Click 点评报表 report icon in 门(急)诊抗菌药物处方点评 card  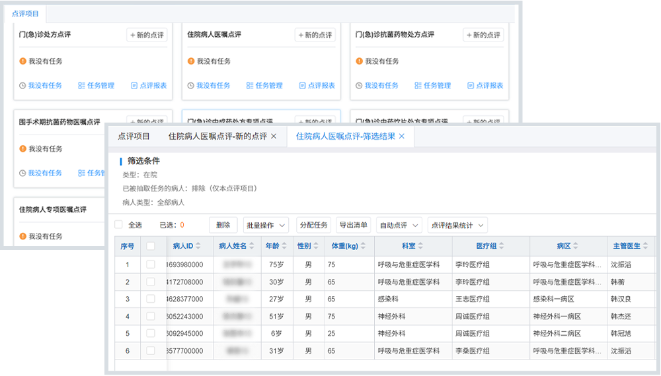point(471,86)
